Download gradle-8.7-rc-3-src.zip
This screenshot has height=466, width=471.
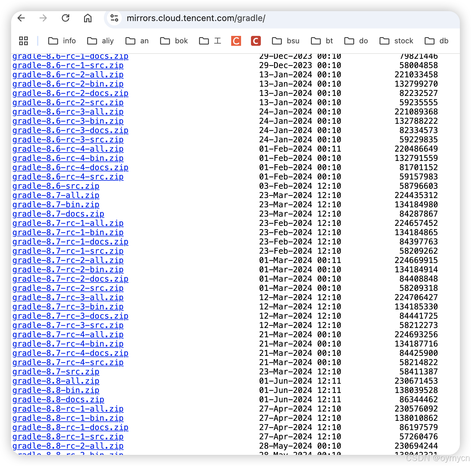(68, 325)
